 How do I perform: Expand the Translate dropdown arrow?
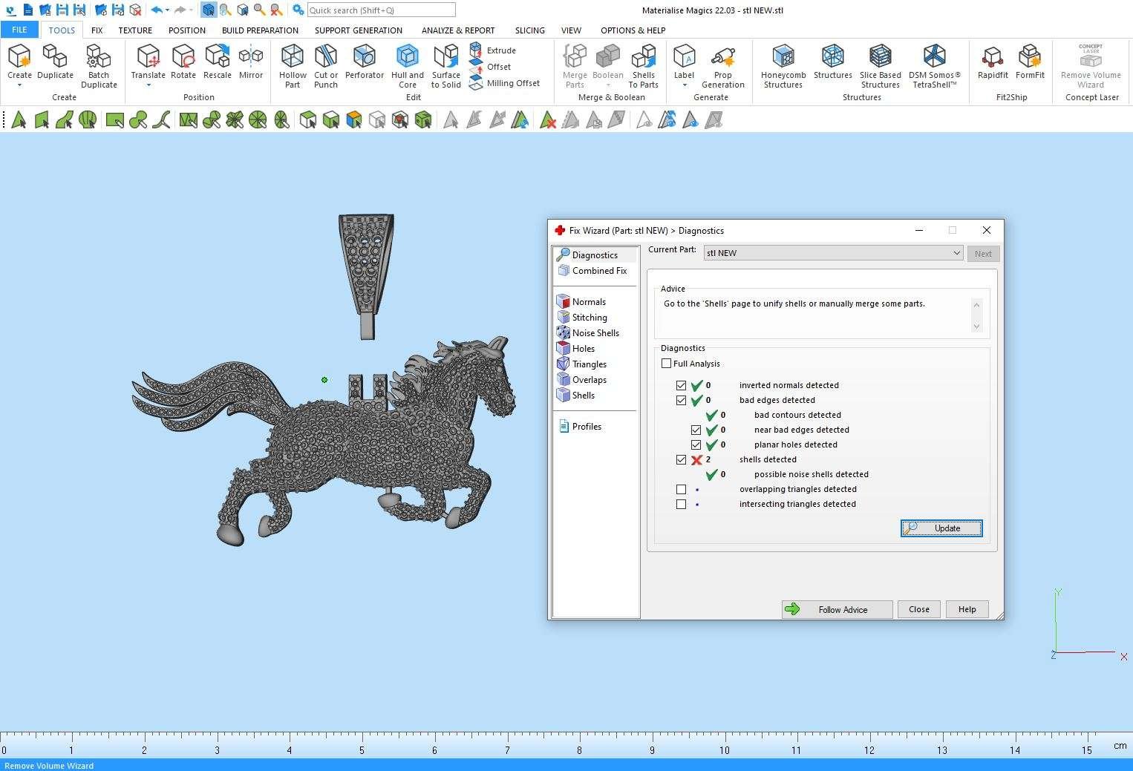148,85
